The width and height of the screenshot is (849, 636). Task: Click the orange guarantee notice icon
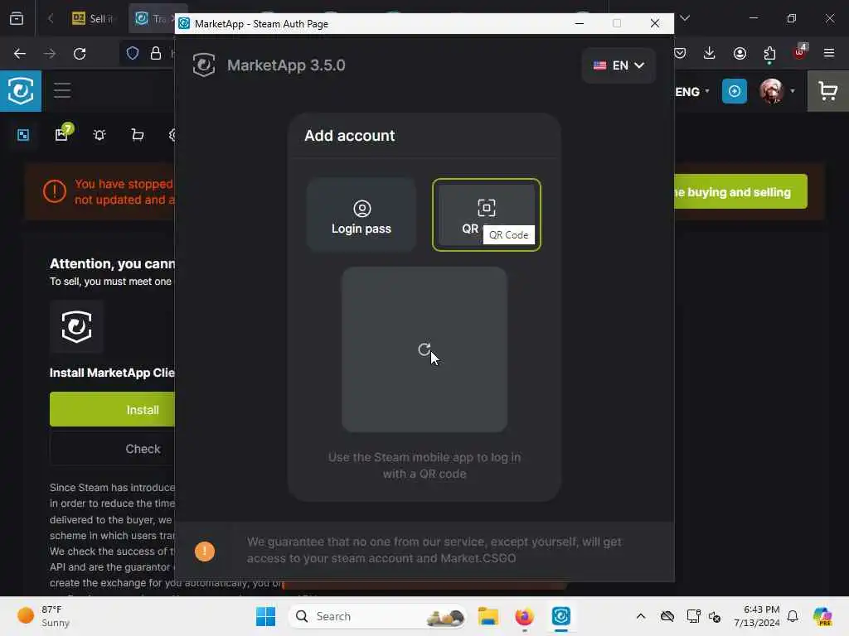[x=205, y=551]
